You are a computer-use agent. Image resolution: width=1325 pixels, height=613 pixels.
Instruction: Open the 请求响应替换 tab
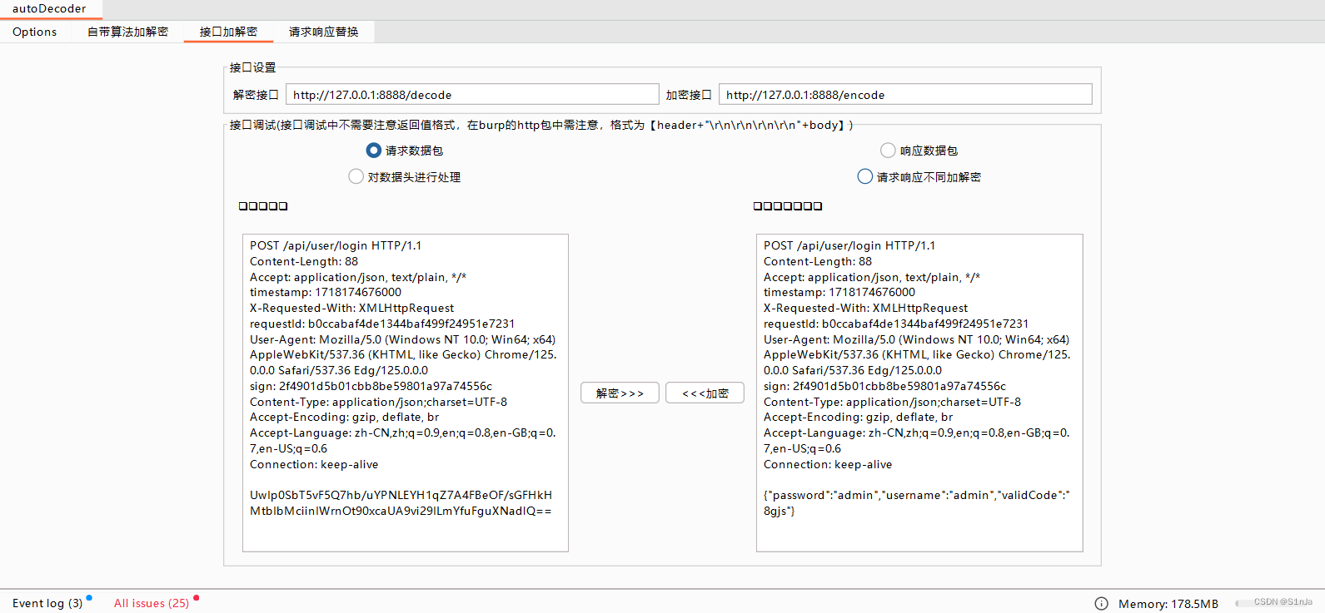(x=323, y=32)
